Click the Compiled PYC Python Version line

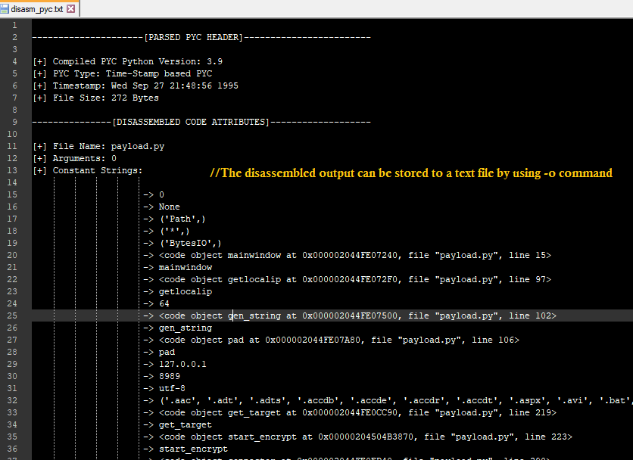[x=127, y=61]
